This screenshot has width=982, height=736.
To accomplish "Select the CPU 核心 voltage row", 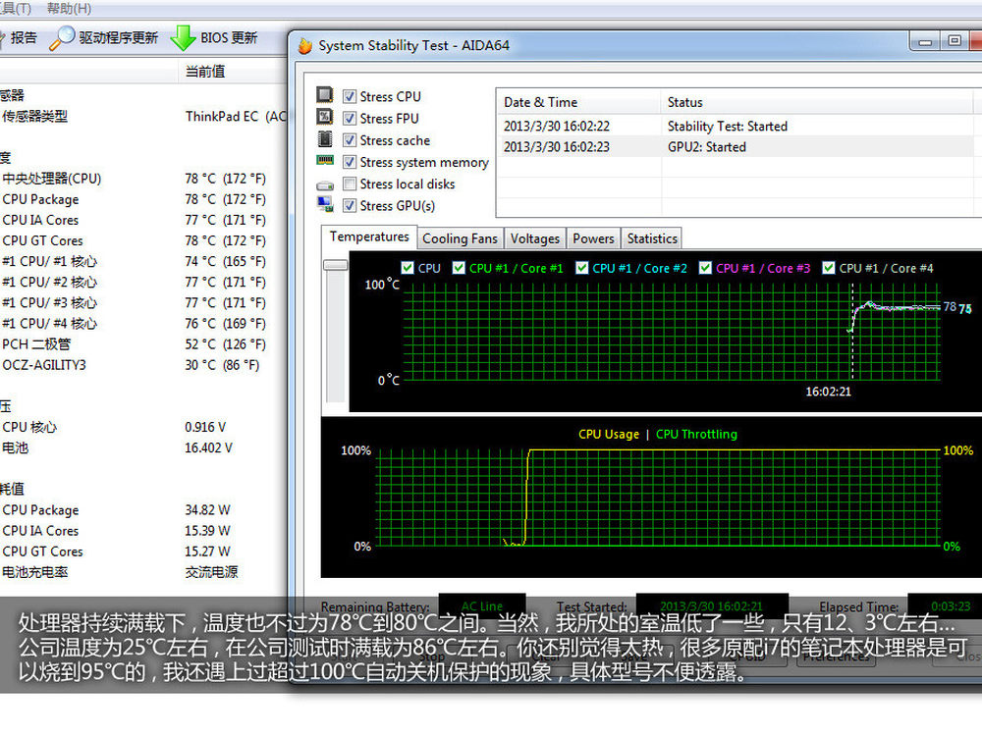I will pos(143,427).
